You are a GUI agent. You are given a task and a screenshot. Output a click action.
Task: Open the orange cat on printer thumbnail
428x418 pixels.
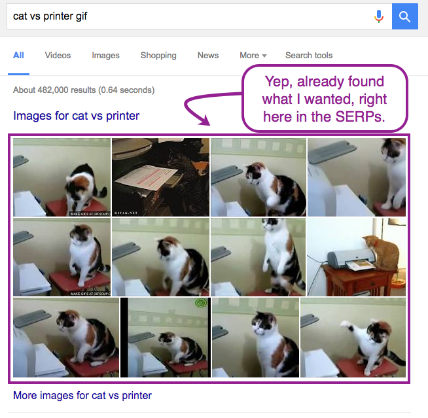click(x=356, y=256)
